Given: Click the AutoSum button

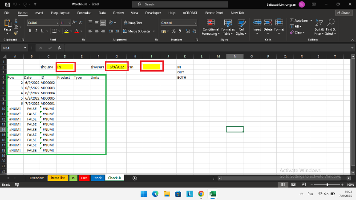Looking at the screenshot, I should 300,20.
